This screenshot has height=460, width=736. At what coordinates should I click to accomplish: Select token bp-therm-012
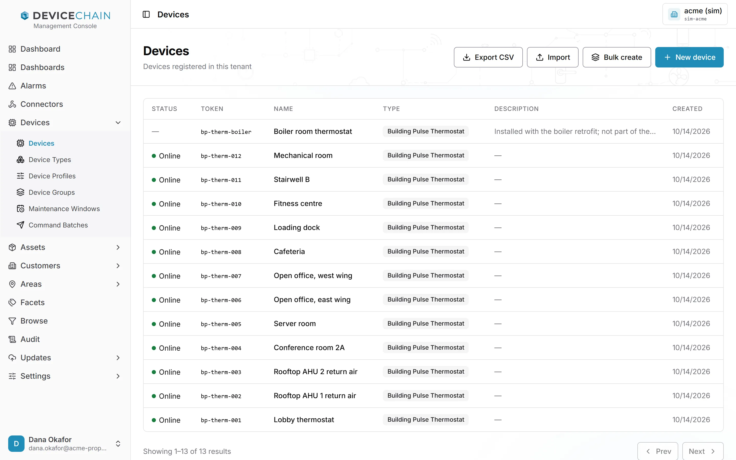pos(221,156)
